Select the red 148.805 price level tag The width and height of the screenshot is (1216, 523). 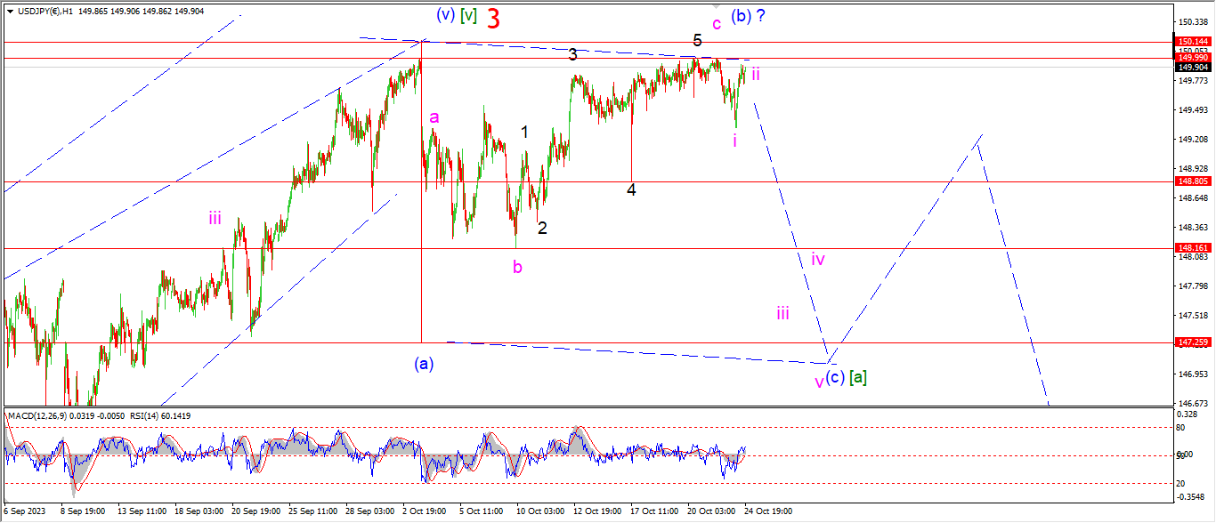click(1192, 181)
